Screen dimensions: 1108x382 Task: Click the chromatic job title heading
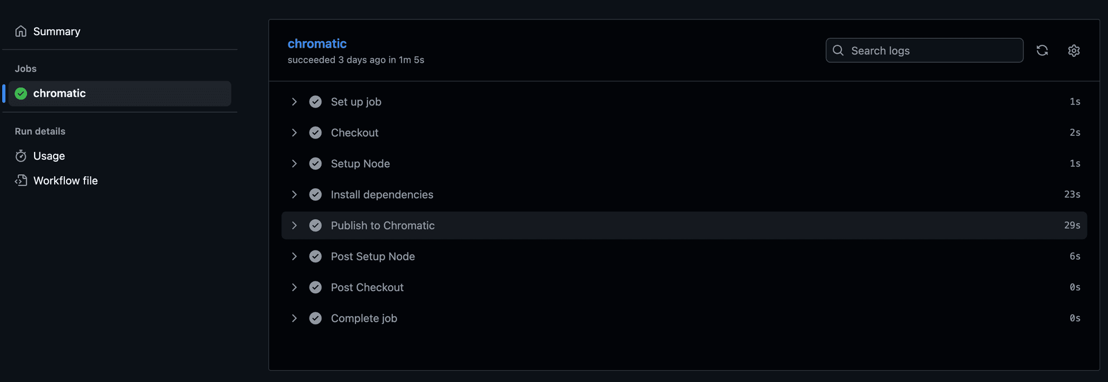(317, 43)
